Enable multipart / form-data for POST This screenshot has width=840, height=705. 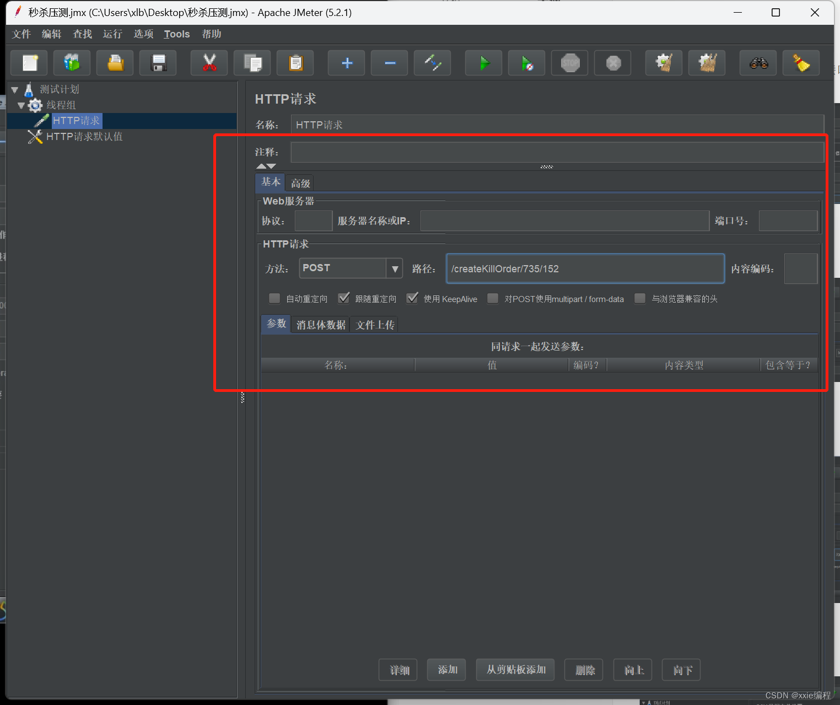click(493, 299)
